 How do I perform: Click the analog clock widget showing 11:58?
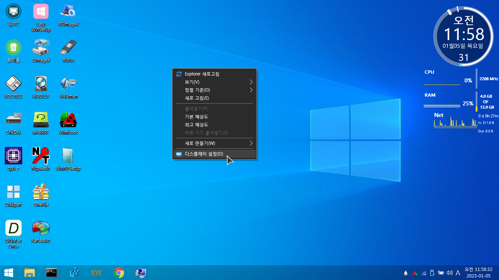464,36
